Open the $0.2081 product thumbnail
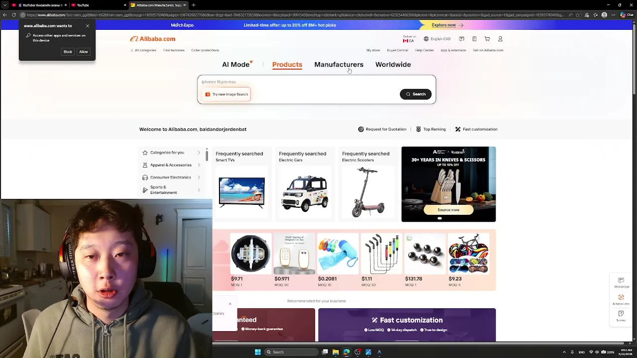Screen dimensions: 637x358 click(x=338, y=254)
